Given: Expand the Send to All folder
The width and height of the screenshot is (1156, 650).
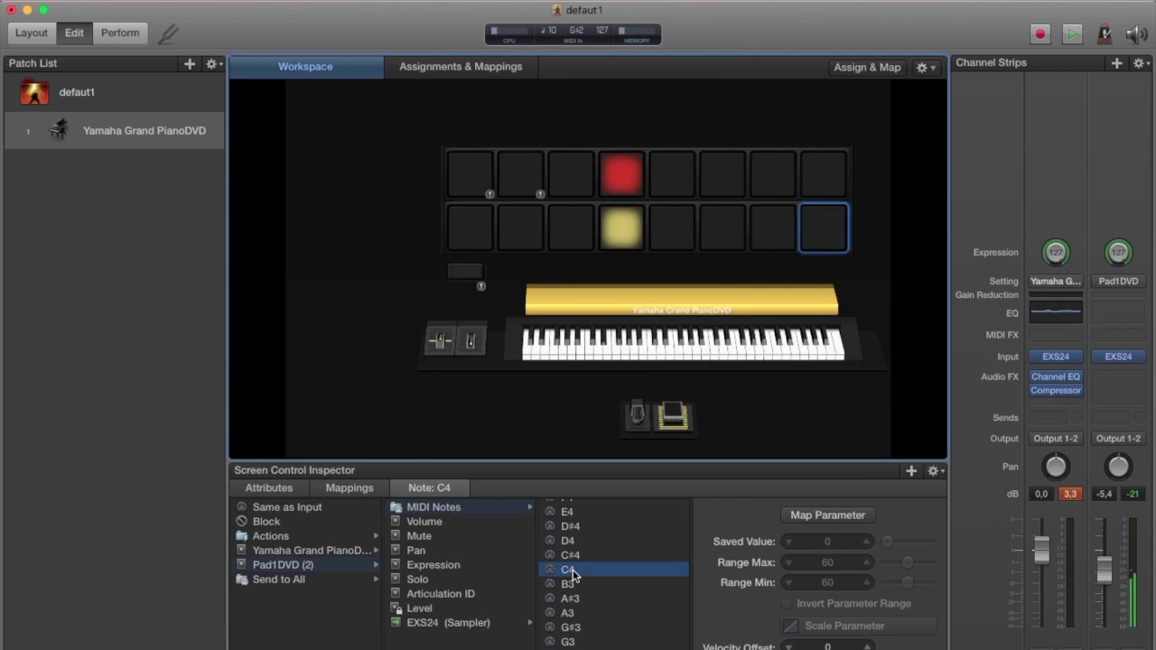Looking at the screenshot, I should (x=307, y=579).
